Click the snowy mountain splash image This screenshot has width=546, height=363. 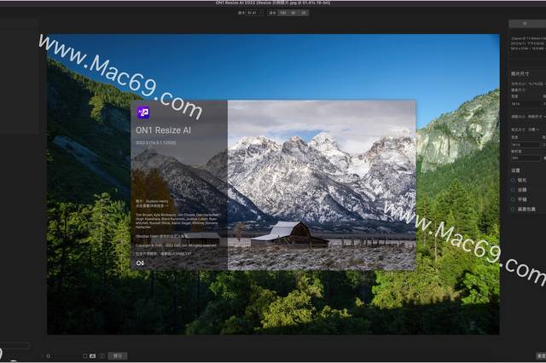click(322, 185)
